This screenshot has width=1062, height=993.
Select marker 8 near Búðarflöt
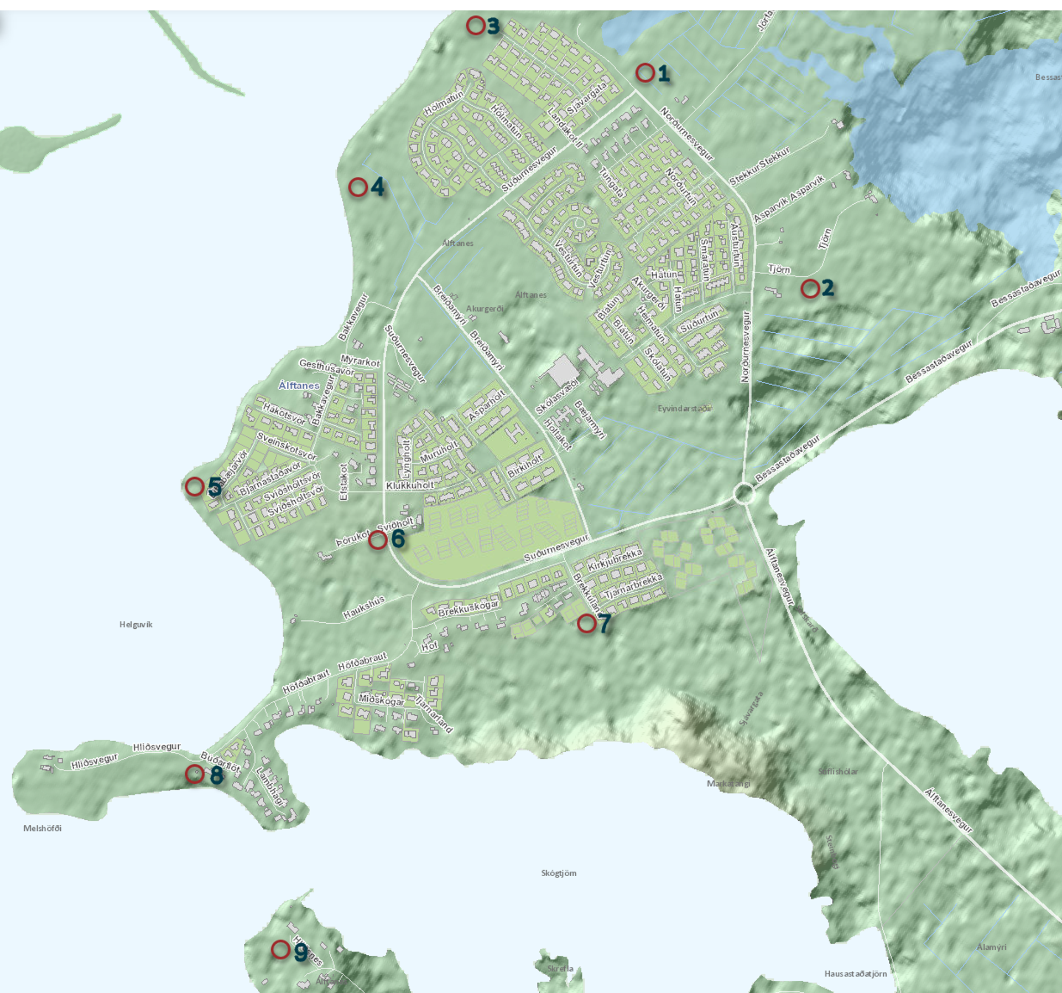click(194, 774)
